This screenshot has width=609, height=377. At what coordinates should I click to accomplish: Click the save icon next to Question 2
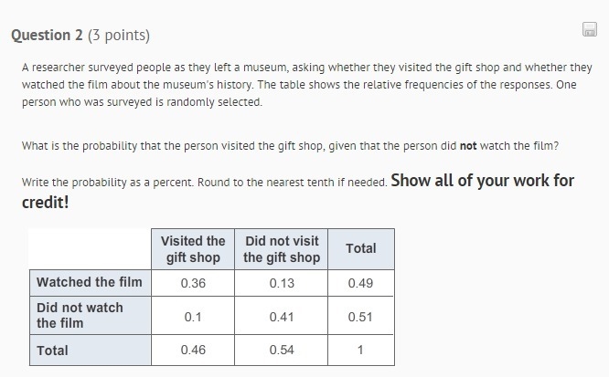[x=589, y=29]
